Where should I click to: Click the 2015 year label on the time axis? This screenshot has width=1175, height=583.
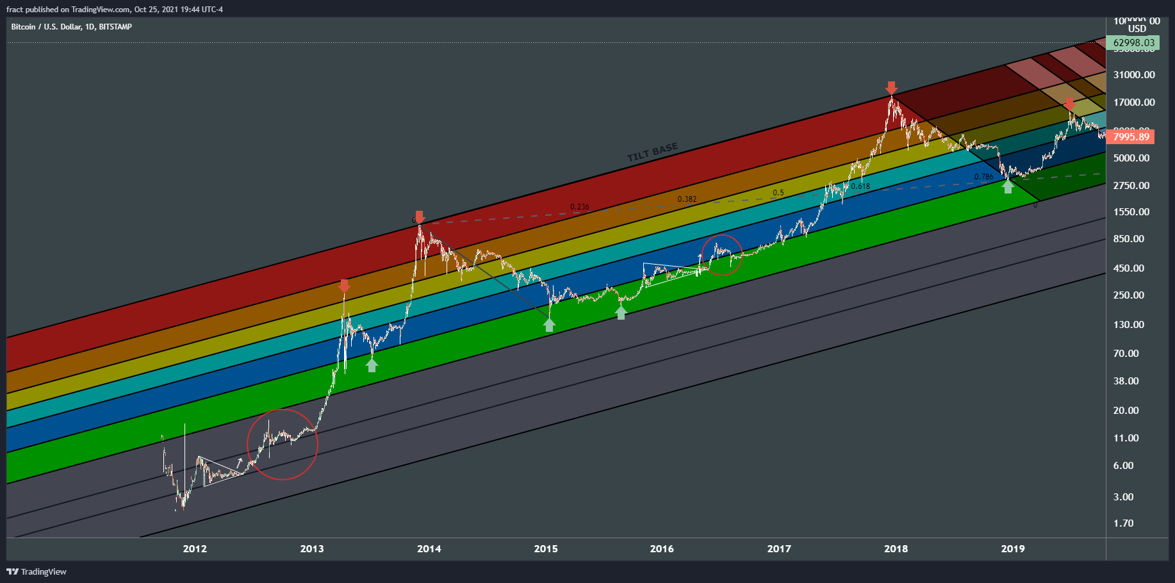(546, 548)
